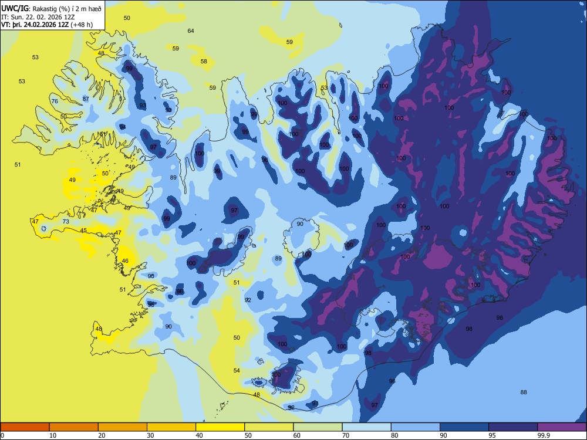
Task: Select the '73' value on the western peninsula
Action: pos(66,222)
